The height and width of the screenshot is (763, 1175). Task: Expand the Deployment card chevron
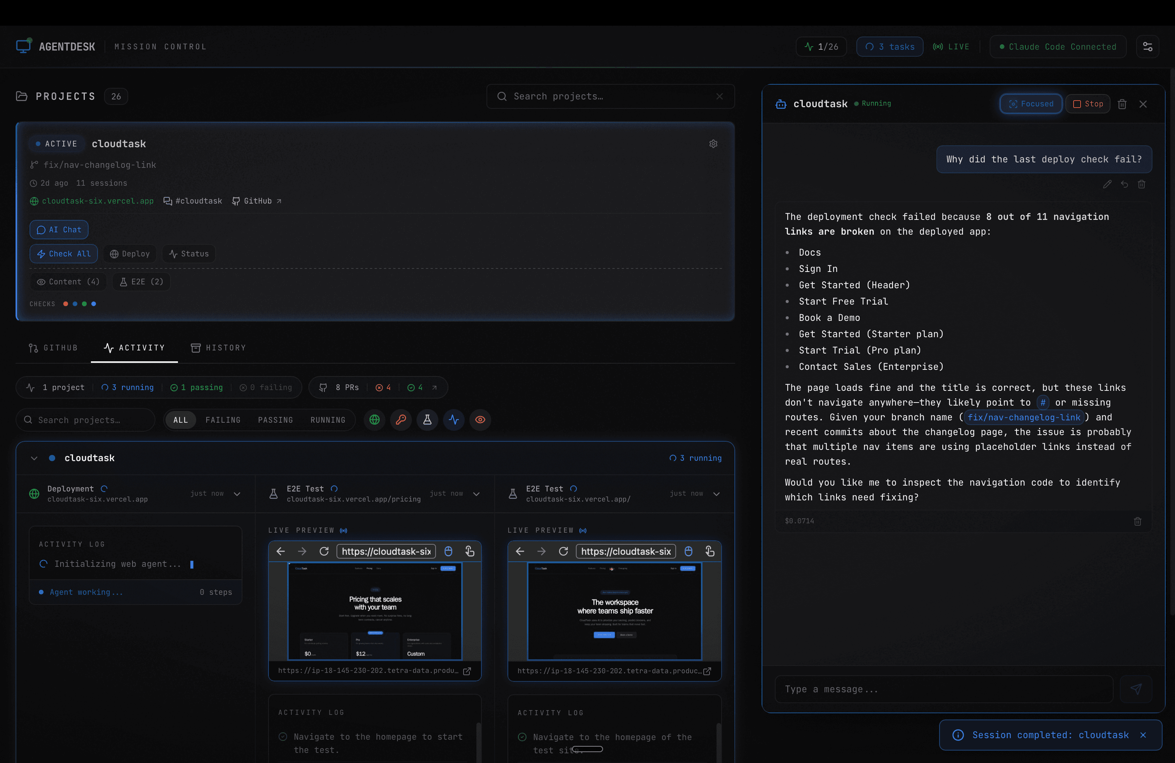pyautogui.click(x=237, y=494)
